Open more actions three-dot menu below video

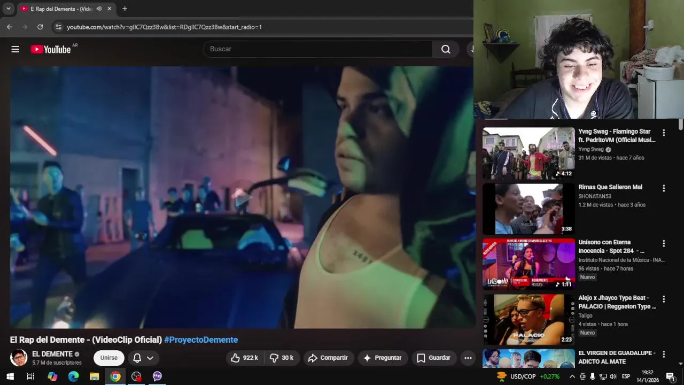coord(468,358)
